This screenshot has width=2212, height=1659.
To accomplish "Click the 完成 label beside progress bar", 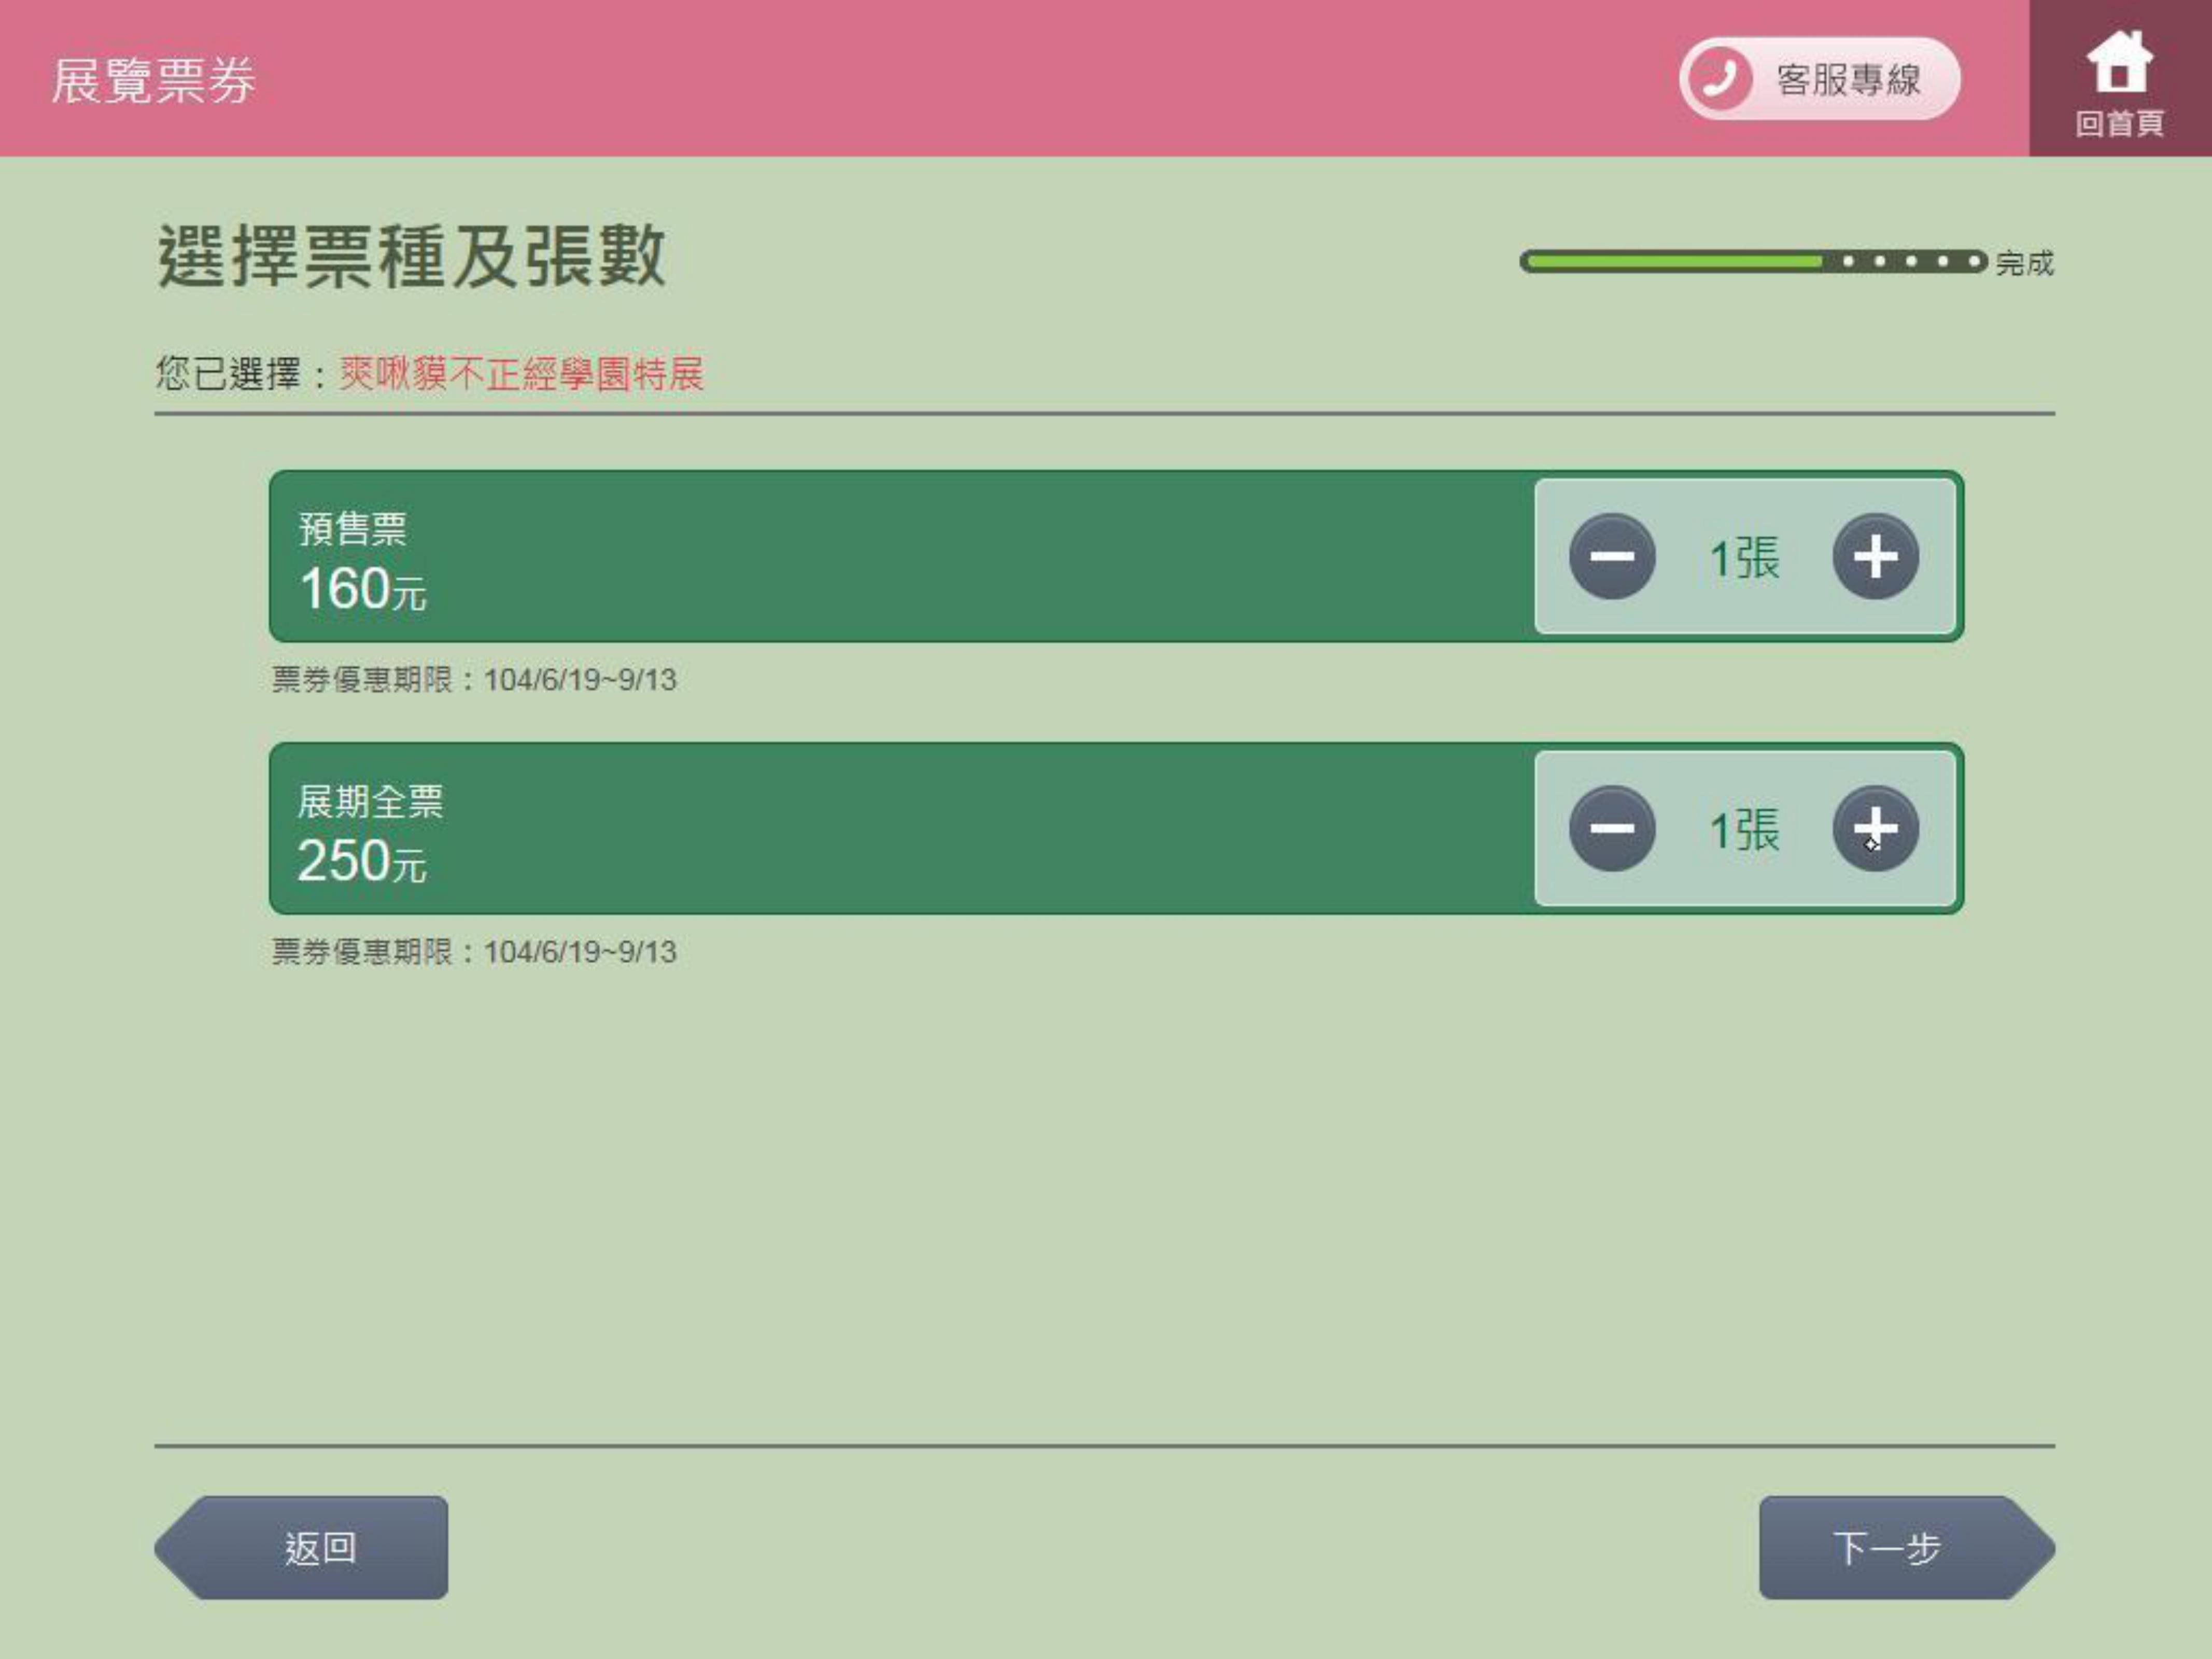I will (x=2024, y=263).
